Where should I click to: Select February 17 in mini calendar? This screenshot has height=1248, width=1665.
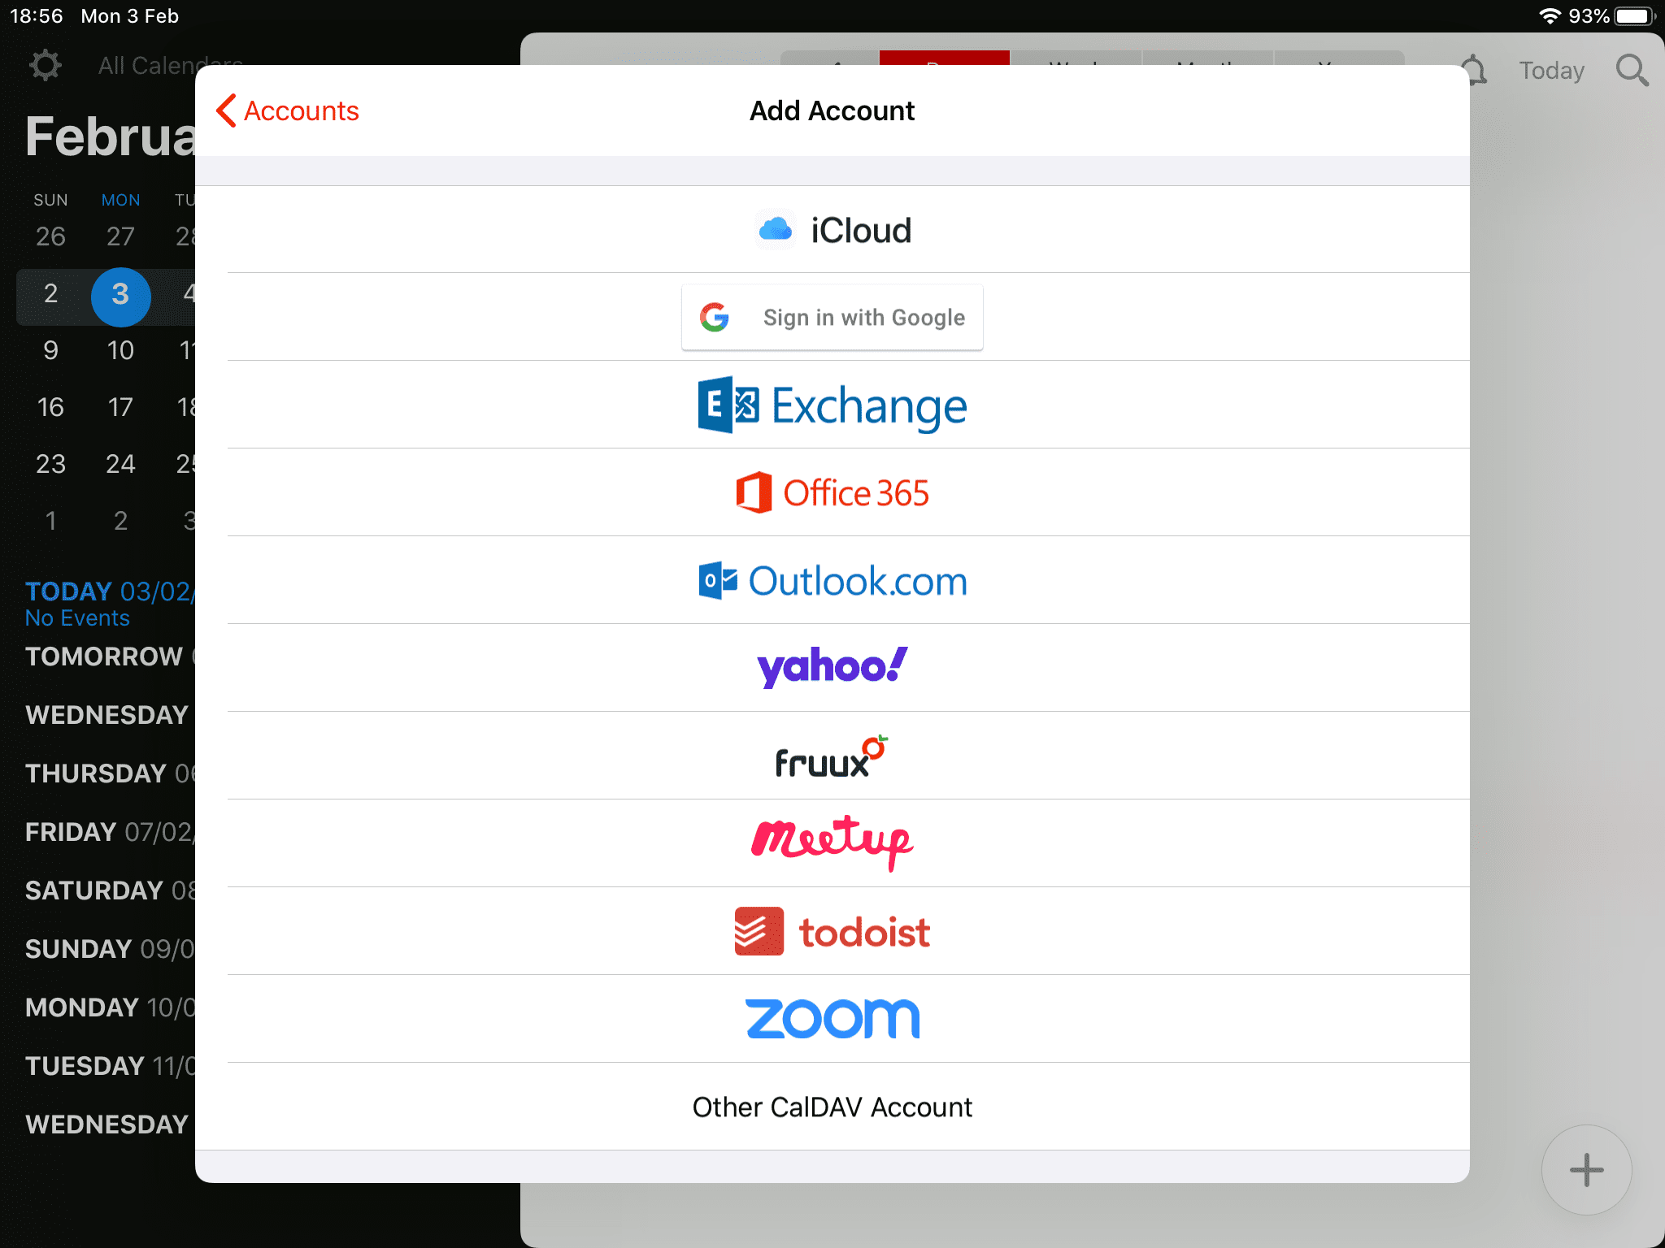tap(120, 407)
